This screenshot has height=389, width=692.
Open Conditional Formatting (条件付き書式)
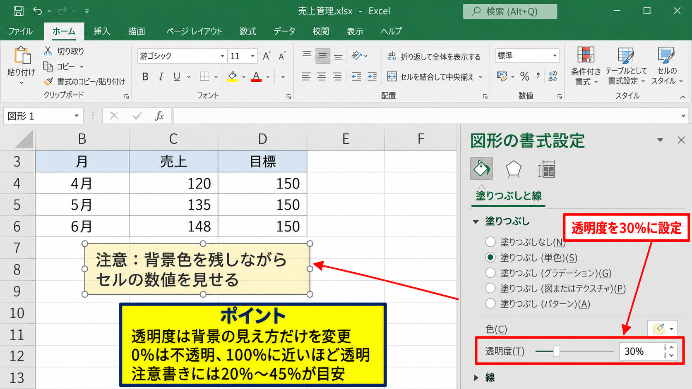(x=586, y=66)
